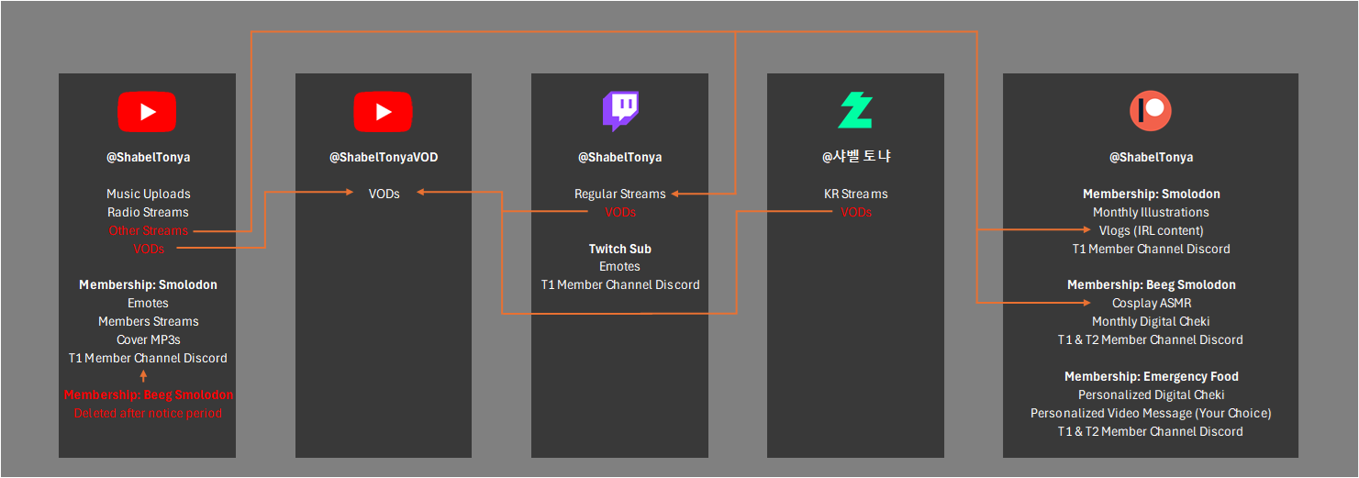Click the Cosplay ASMR line
This screenshot has width=1359, height=478.
(x=1151, y=303)
